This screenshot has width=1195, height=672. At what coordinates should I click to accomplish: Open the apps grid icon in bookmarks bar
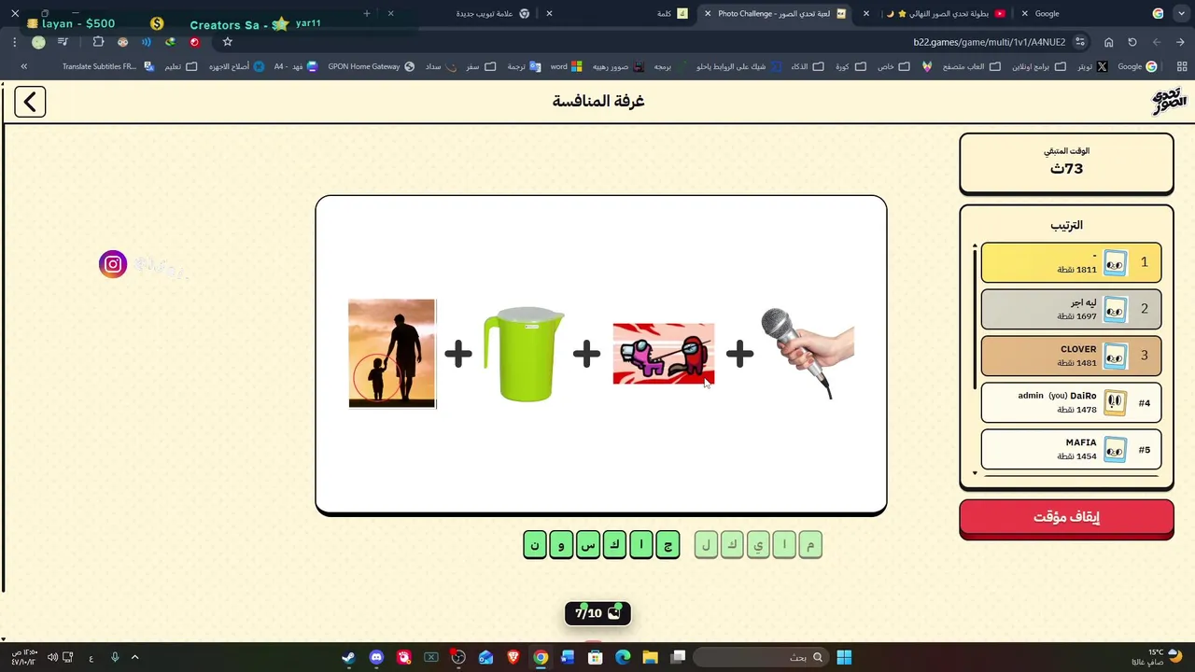tap(1182, 66)
